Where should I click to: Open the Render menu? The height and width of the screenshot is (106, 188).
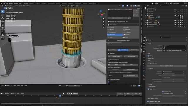[11, 3]
